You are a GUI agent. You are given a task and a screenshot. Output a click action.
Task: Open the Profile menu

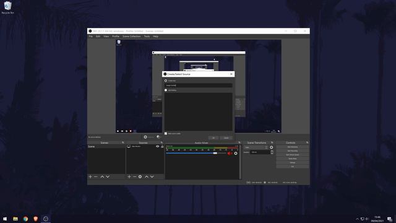[116, 37]
